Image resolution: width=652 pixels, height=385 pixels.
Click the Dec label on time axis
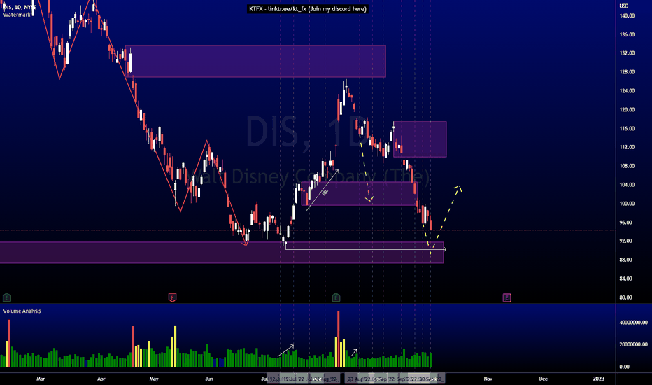click(x=543, y=379)
